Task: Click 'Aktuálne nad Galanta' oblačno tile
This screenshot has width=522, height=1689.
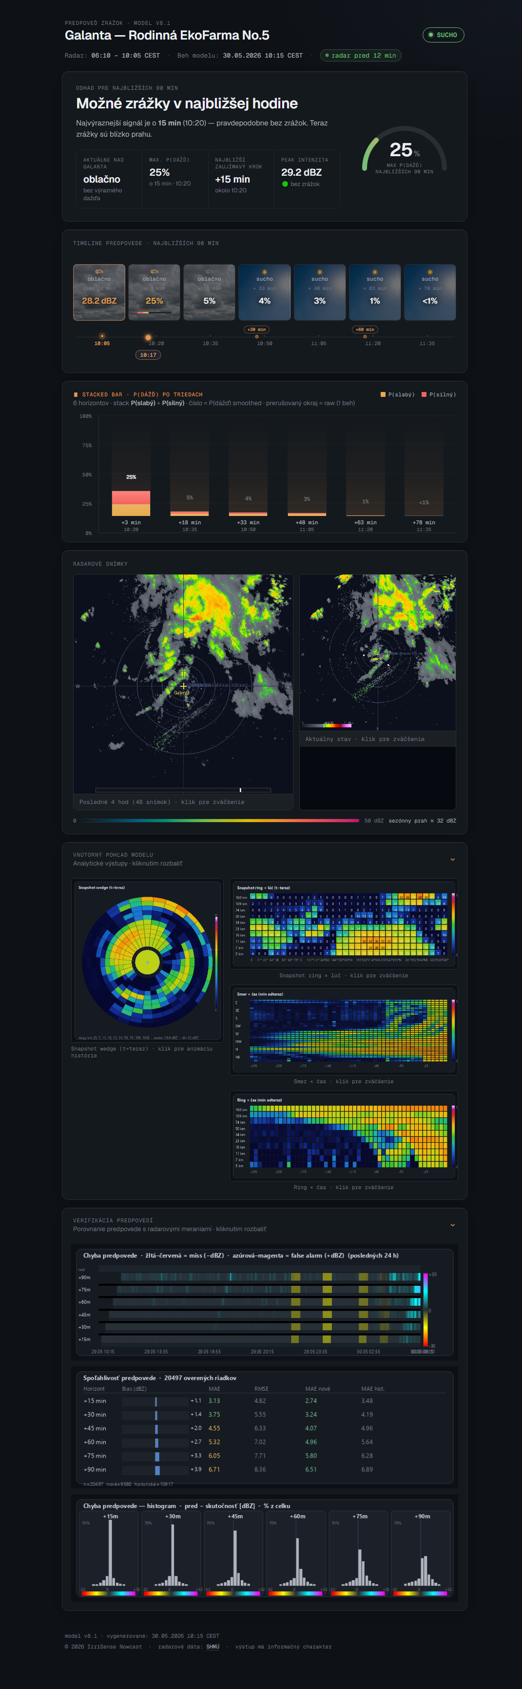Action: pos(109,179)
